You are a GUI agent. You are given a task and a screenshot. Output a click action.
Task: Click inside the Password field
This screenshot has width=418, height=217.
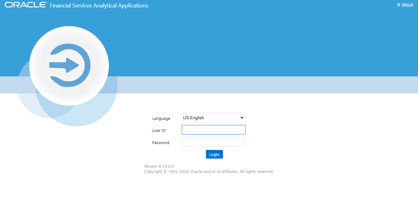coord(213,142)
